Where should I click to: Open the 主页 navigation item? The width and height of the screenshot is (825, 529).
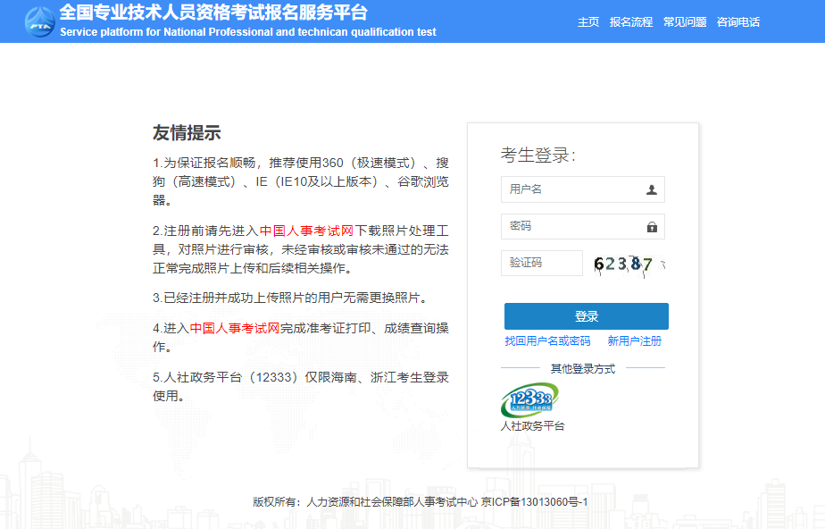587,22
